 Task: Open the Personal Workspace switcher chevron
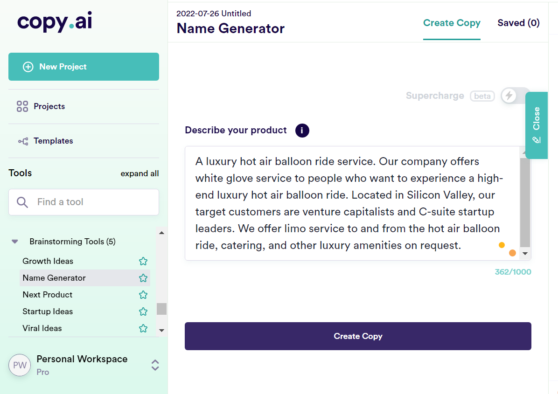[x=155, y=365]
